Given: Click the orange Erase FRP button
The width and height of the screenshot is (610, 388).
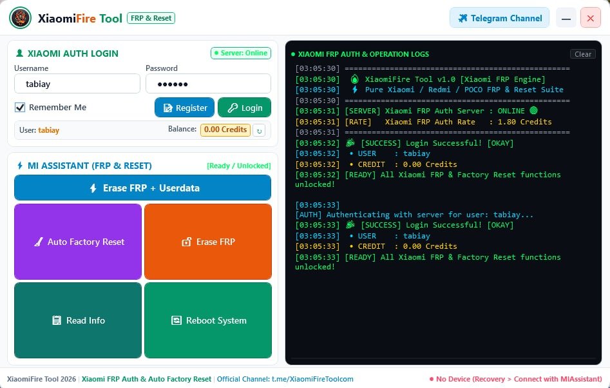Looking at the screenshot, I should [208, 242].
